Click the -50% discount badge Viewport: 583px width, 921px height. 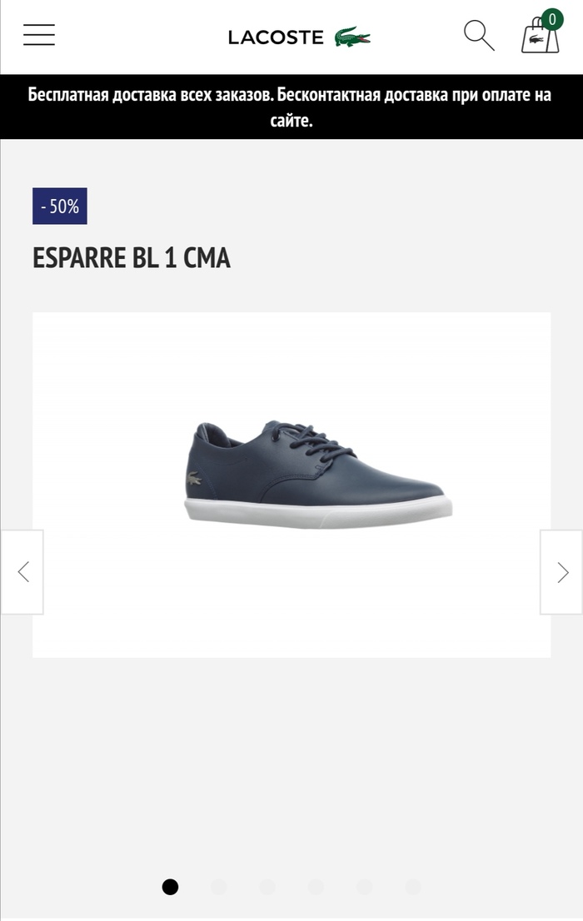(59, 207)
